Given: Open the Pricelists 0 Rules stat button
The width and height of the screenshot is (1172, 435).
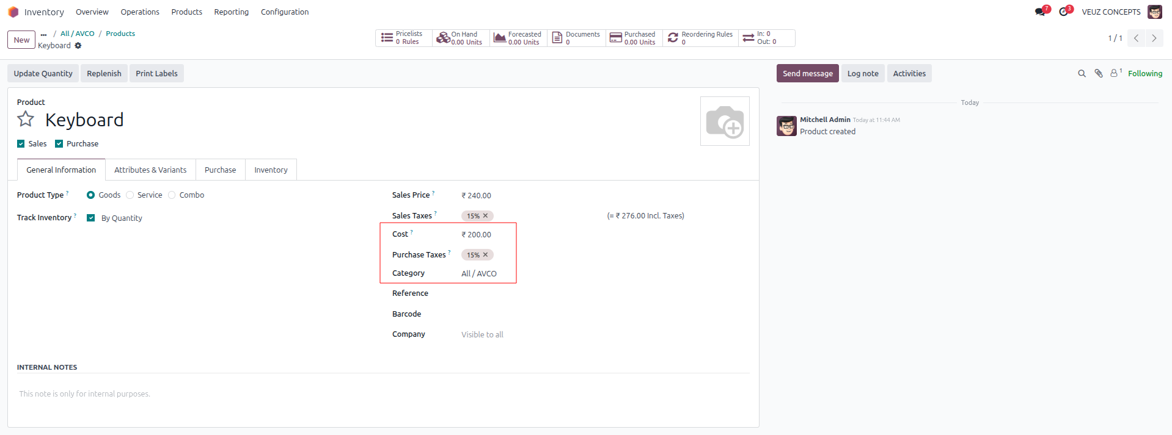Looking at the screenshot, I should (x=404, y=38).
